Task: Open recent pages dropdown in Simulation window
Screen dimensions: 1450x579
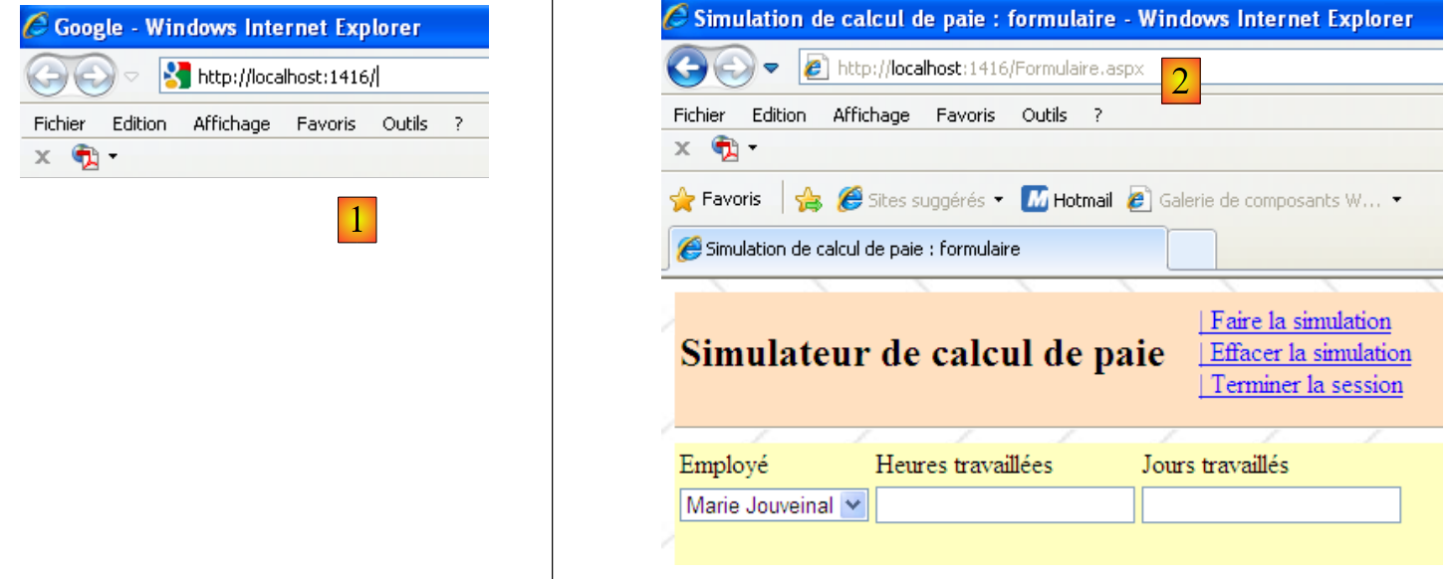Action: (x=772, y=69)
